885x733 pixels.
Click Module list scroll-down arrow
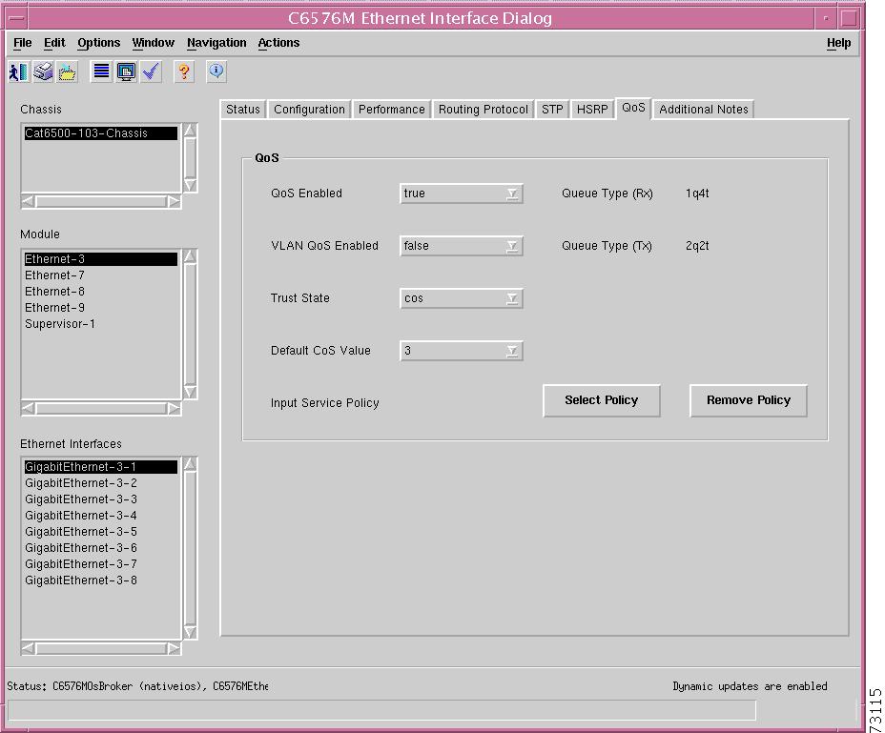(190, 392)
